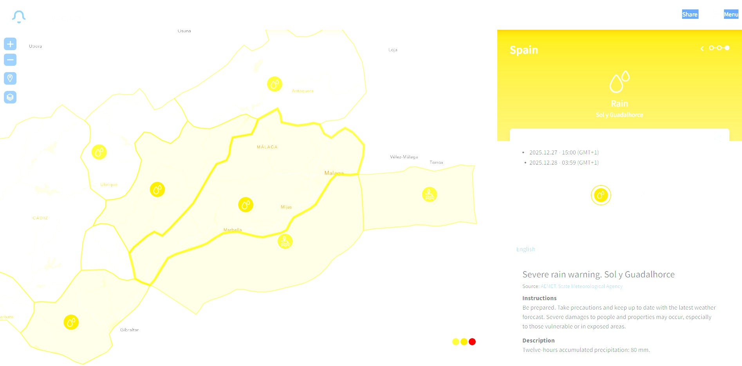This screenshot has width=742, height=366.
Task: Open the AEMET State Meteorological Agency link
Action: 581,286
